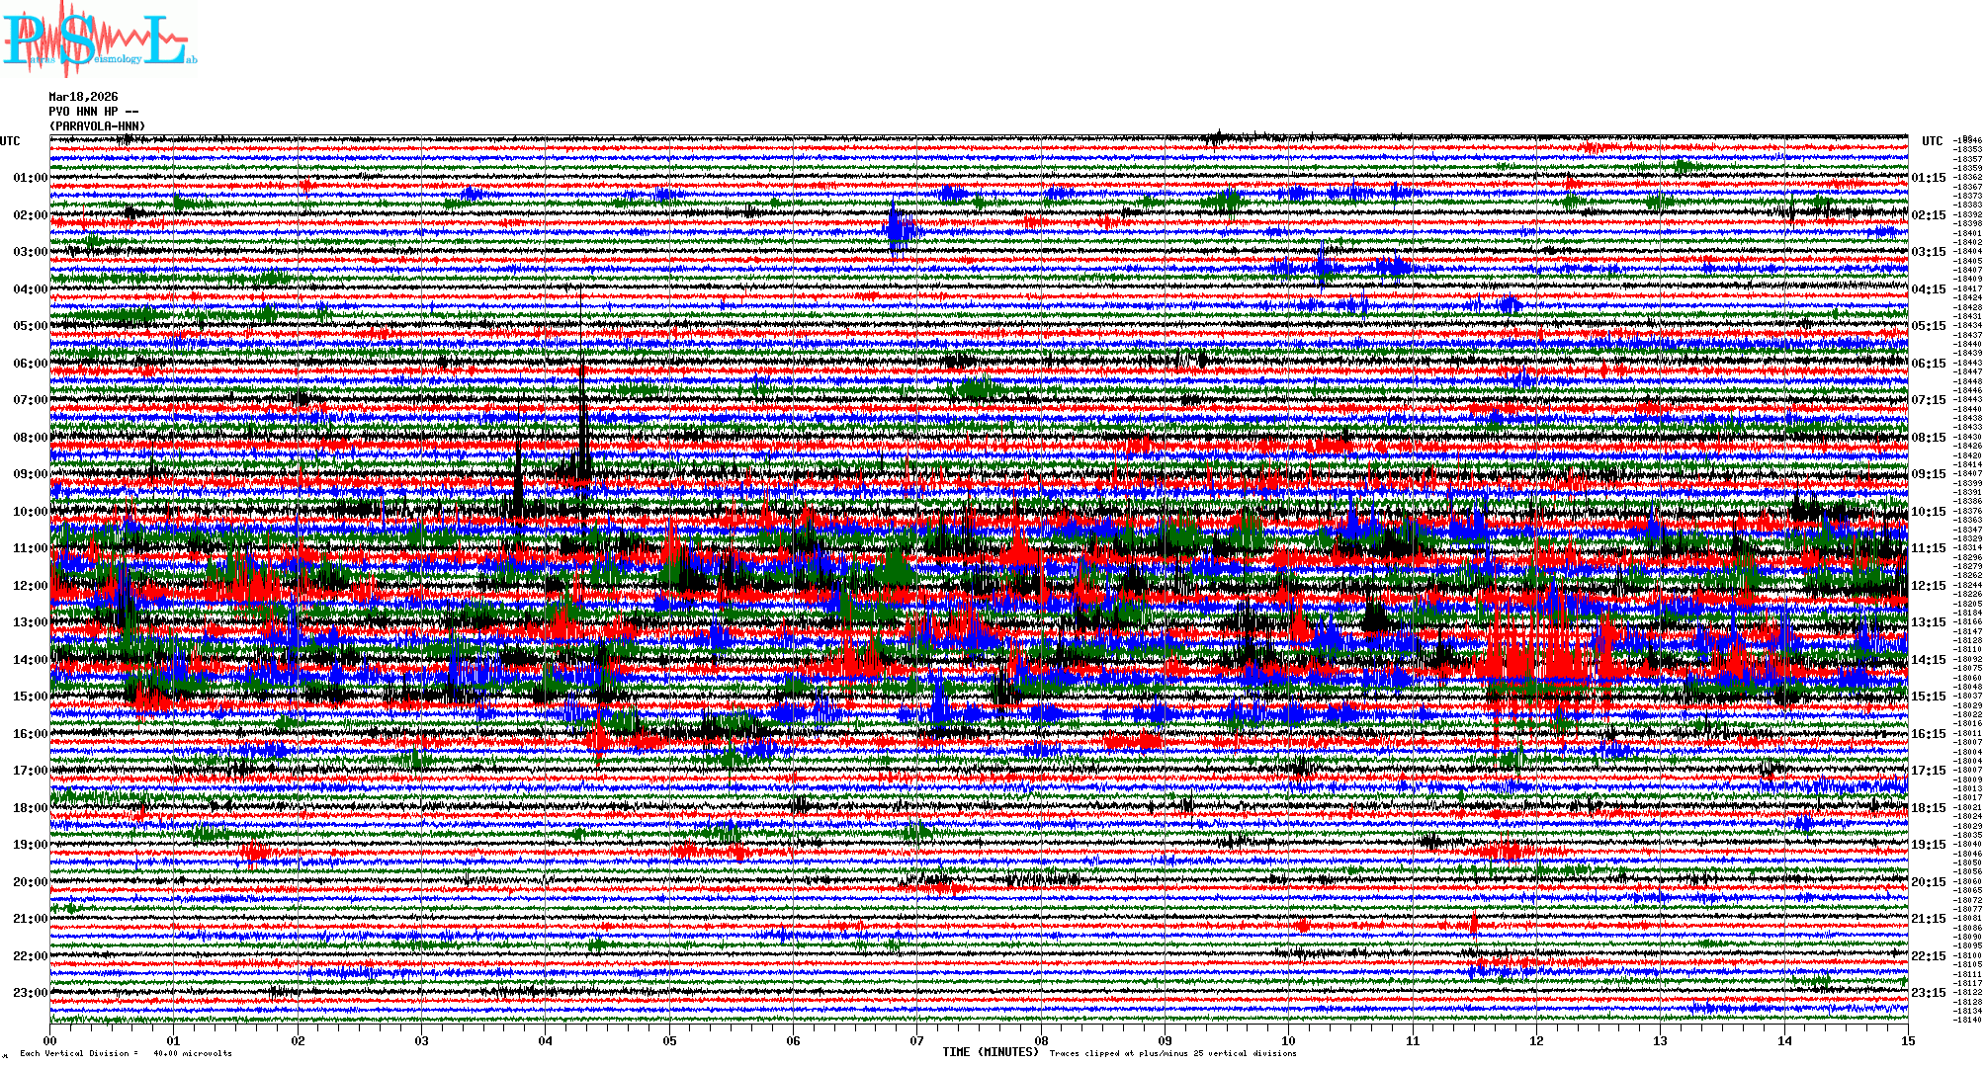The width and height of the screenshot is (1987, 1067).
Task: Click the 06:00 hour label on left axis
Action: (30, 364)
